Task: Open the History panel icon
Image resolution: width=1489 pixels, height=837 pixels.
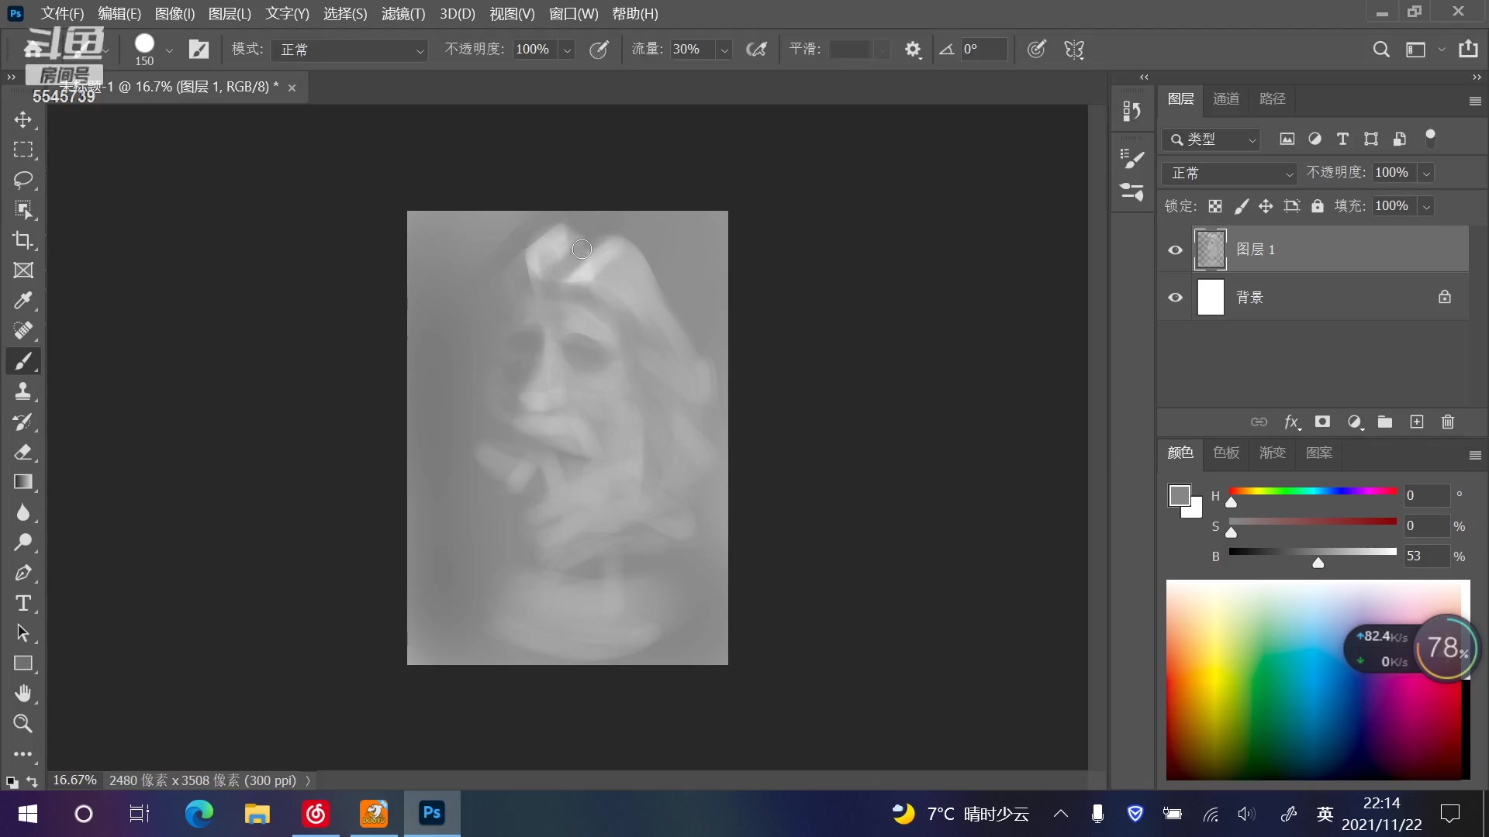Action: [1131, 112]
